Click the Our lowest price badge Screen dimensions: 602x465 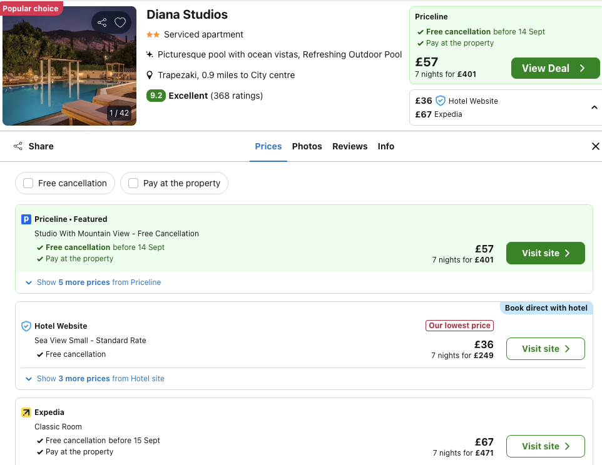[x=459, y=326]
